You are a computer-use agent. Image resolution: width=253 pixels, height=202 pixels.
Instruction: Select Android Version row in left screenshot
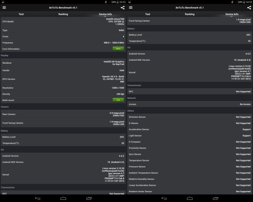coord(63,156)
